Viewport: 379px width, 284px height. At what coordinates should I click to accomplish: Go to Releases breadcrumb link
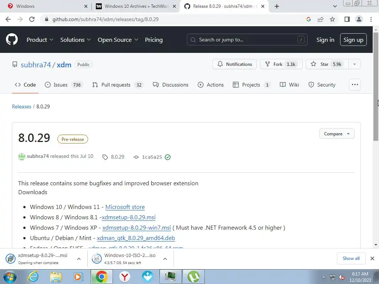click(21, 106)
